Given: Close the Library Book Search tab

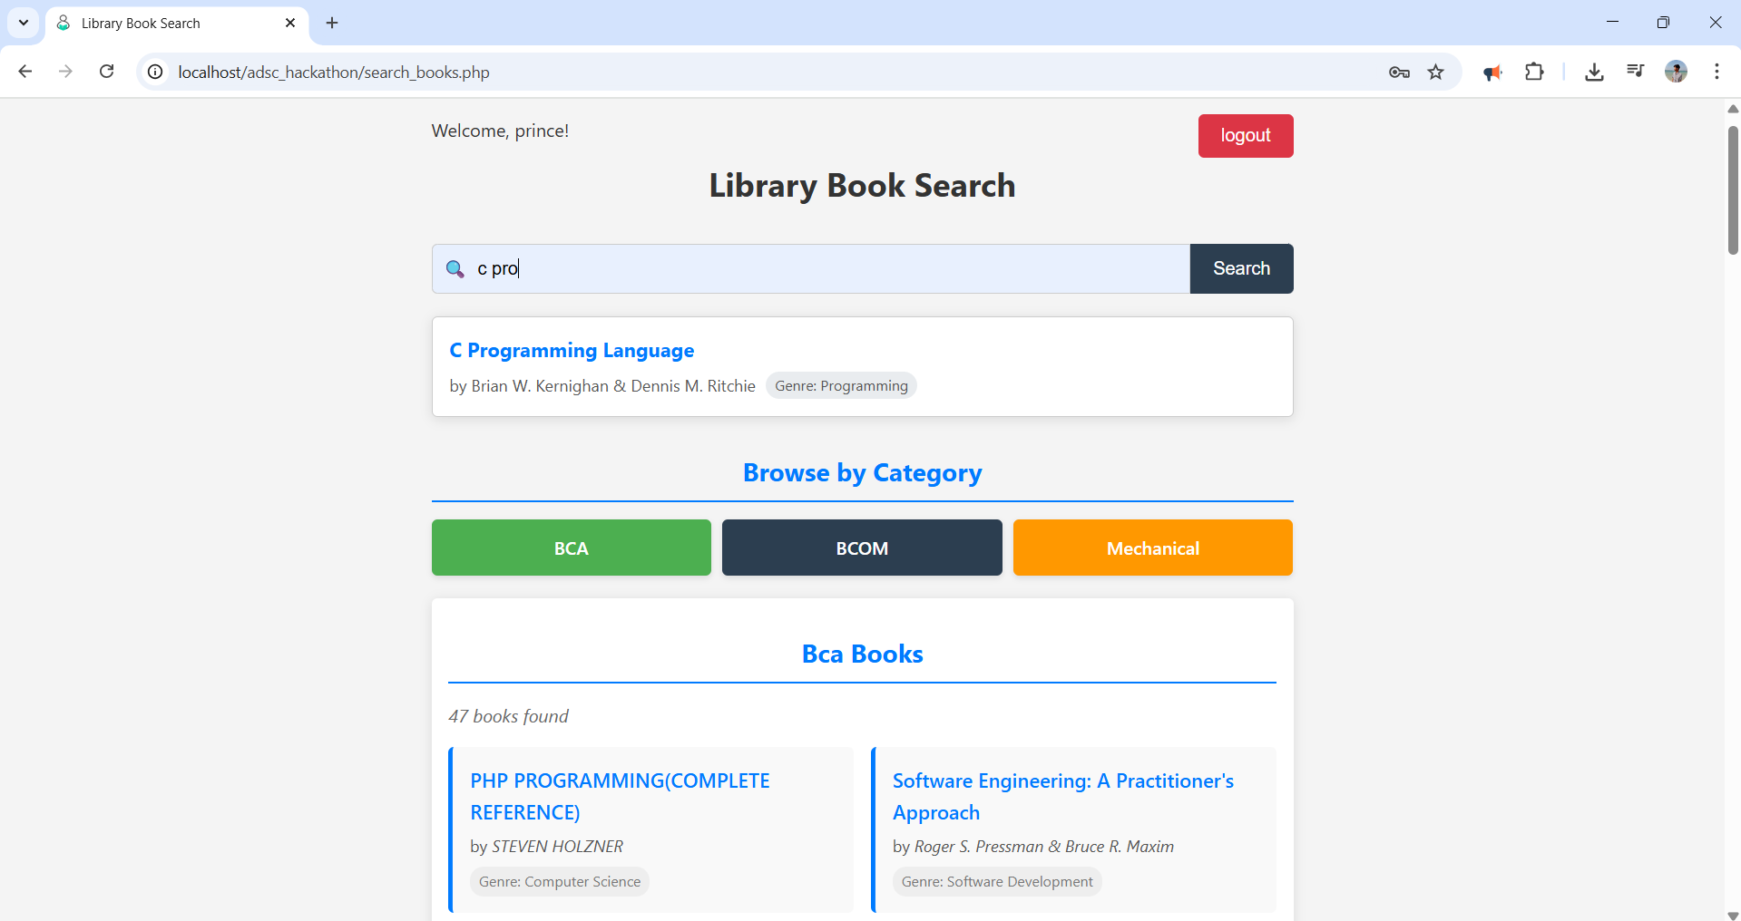Looking at the screenshot, I should pos(290,24).
